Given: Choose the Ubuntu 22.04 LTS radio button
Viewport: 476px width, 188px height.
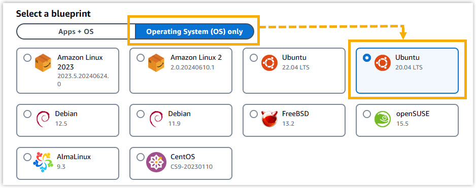Looking at the screenshot, I should tap(254, 58).
